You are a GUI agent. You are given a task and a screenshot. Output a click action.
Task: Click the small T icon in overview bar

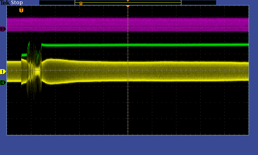point(81,3)
